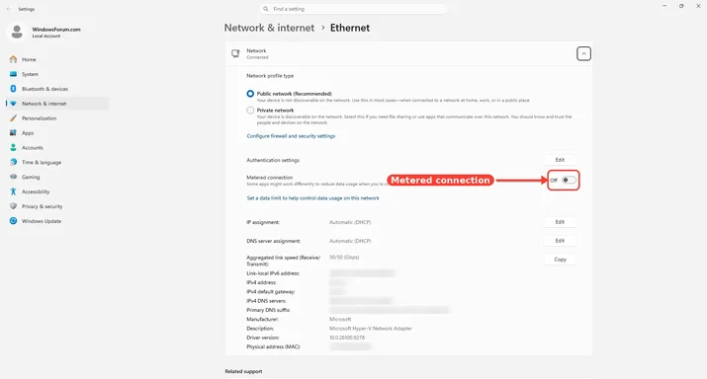Image resolution: width=707 pixels, height=379 pixels.
Task: Go to Home settings page
Action: click(x=57, y=59)
